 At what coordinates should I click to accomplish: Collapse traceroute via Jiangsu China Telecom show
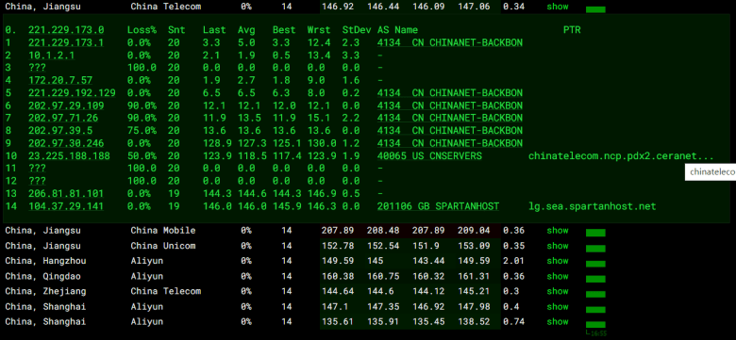(557, 7)
